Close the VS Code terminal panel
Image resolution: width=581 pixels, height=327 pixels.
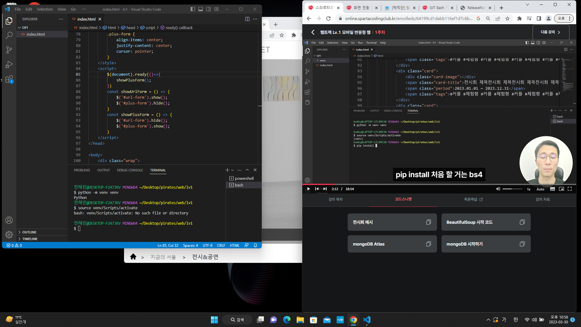(255, 170)
